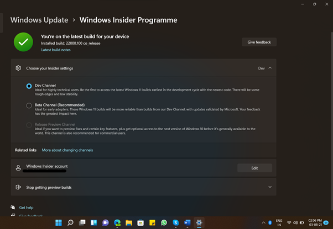333x229 pixels.
Task: Click 'Windows Insider account' label
Action: pos(47,166)
